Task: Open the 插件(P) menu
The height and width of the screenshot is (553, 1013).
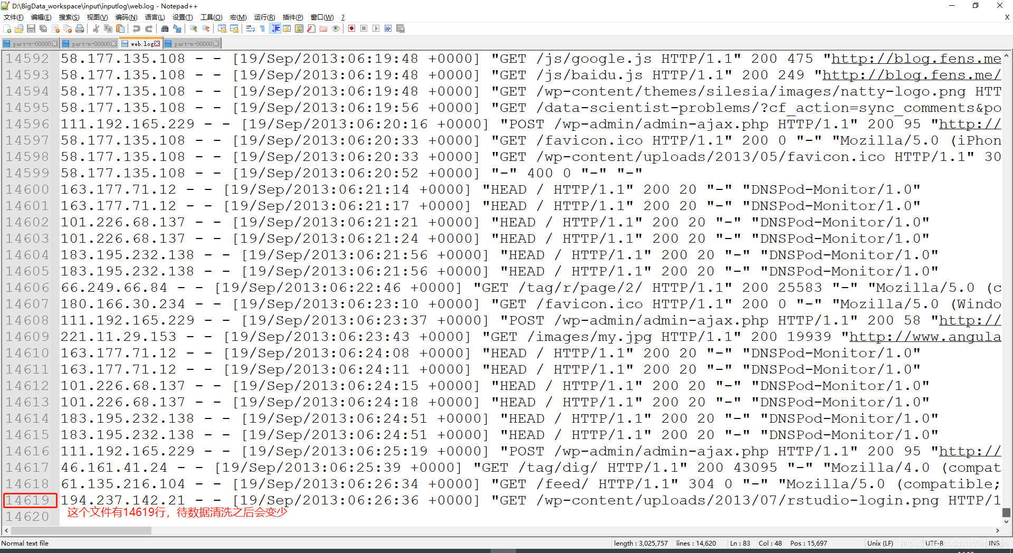Action: (293, 17)
